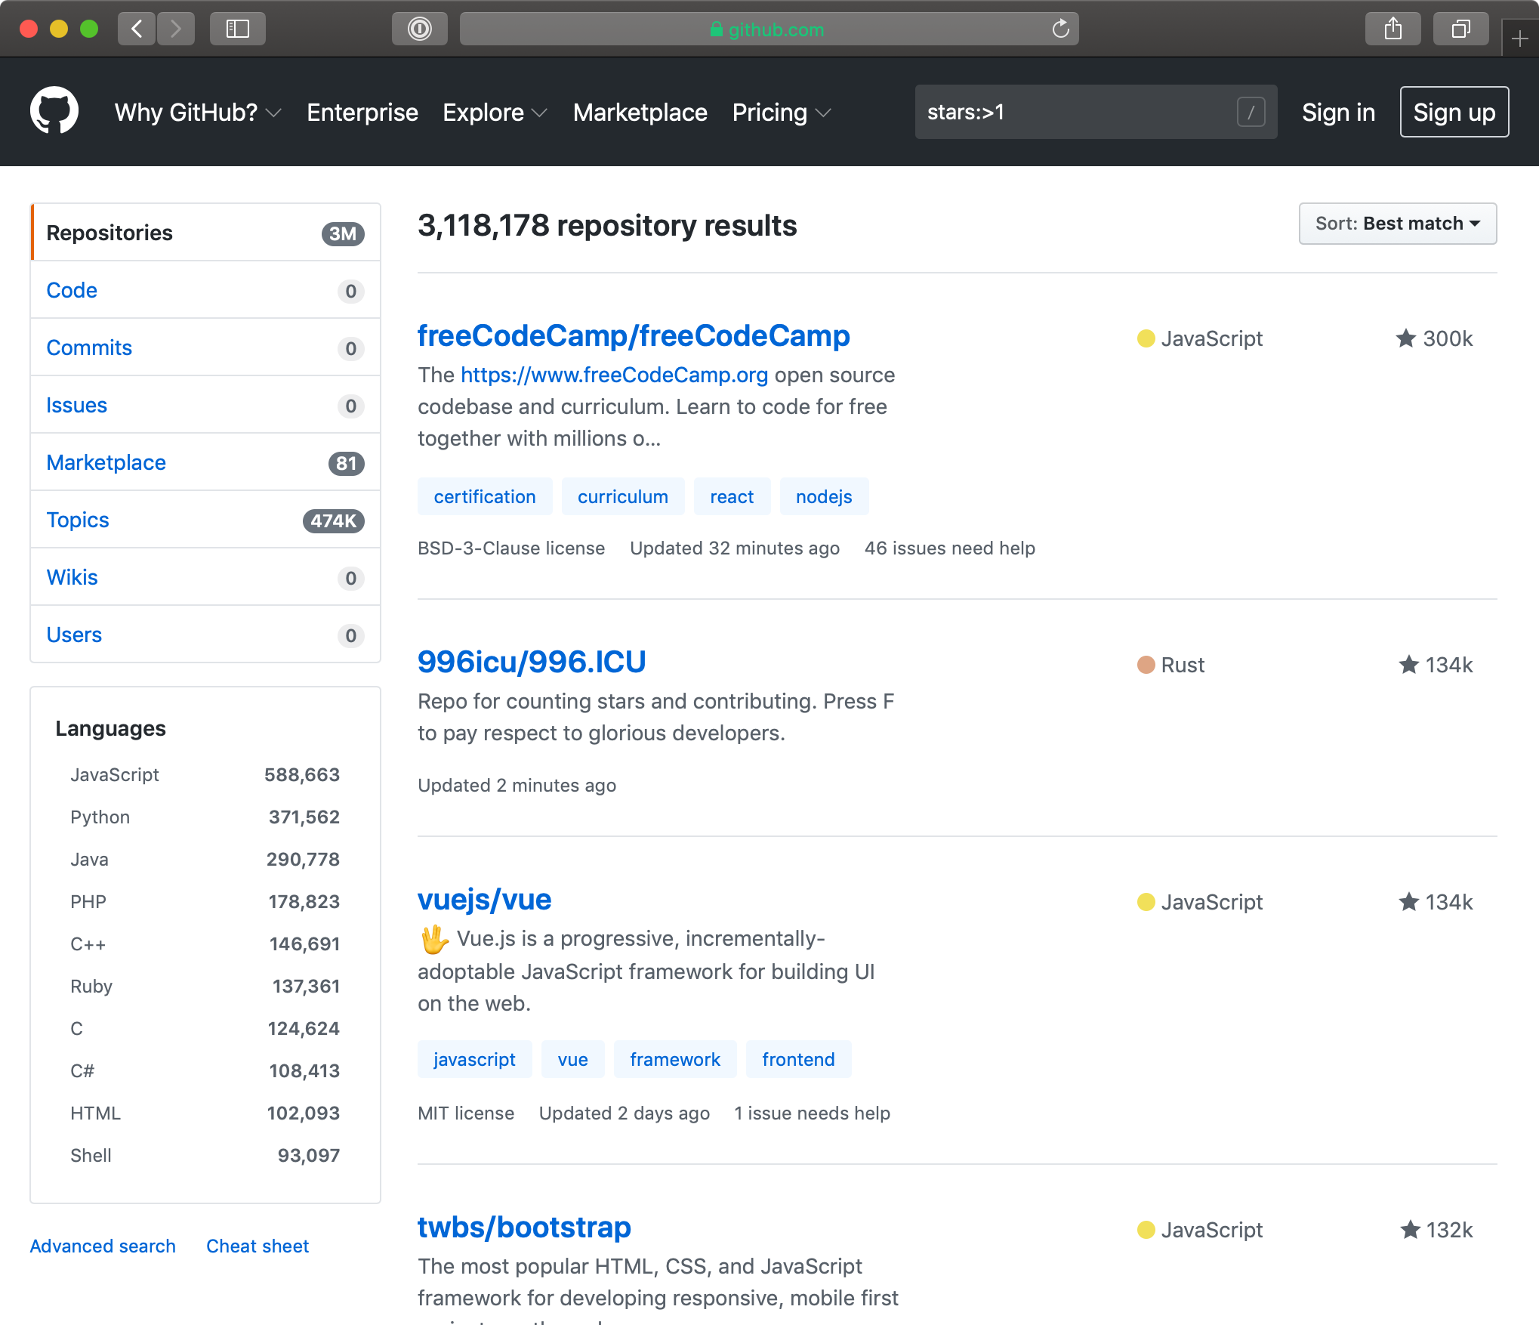Image resolution: width=1539 pixels, height=1325 pixels.
Task: Click the slash shortcut icon in search
Action: click(1251, 112)
